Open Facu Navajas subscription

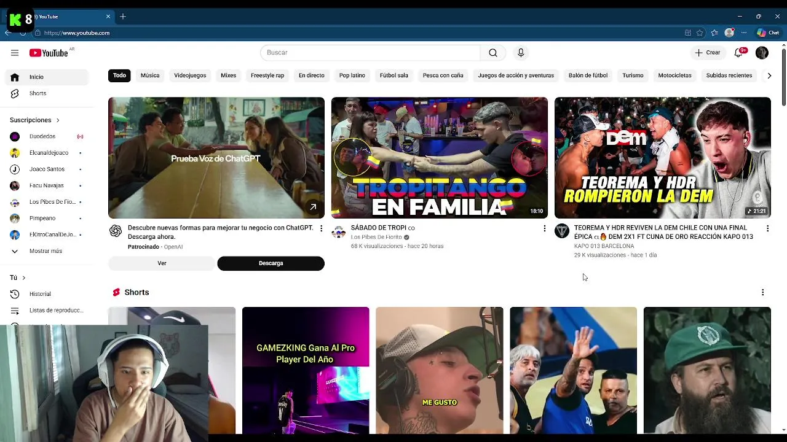(x=48, y=185)
